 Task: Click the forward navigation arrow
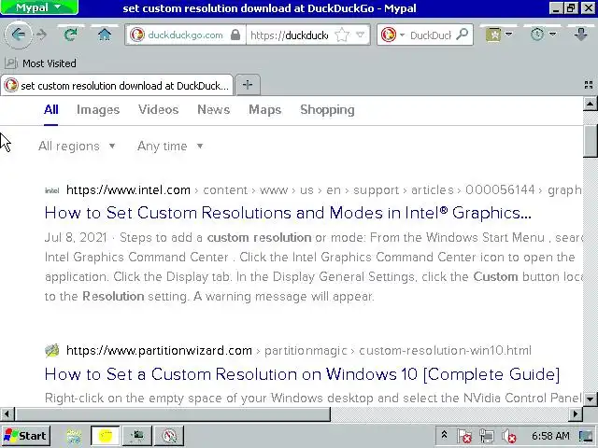41,35
